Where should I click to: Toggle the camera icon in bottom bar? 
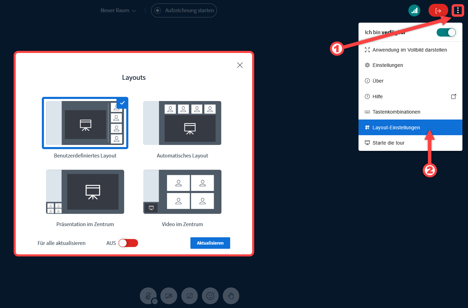click(x=169, y=296)
